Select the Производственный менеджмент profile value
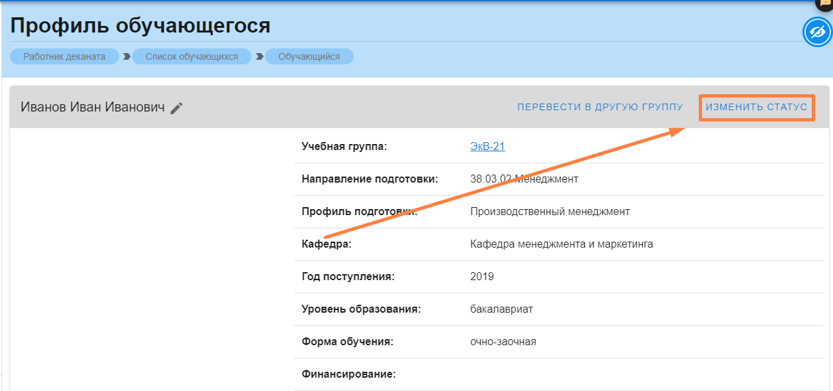The width and height of the screenshot is (833, 391). (x=550, y=212)
